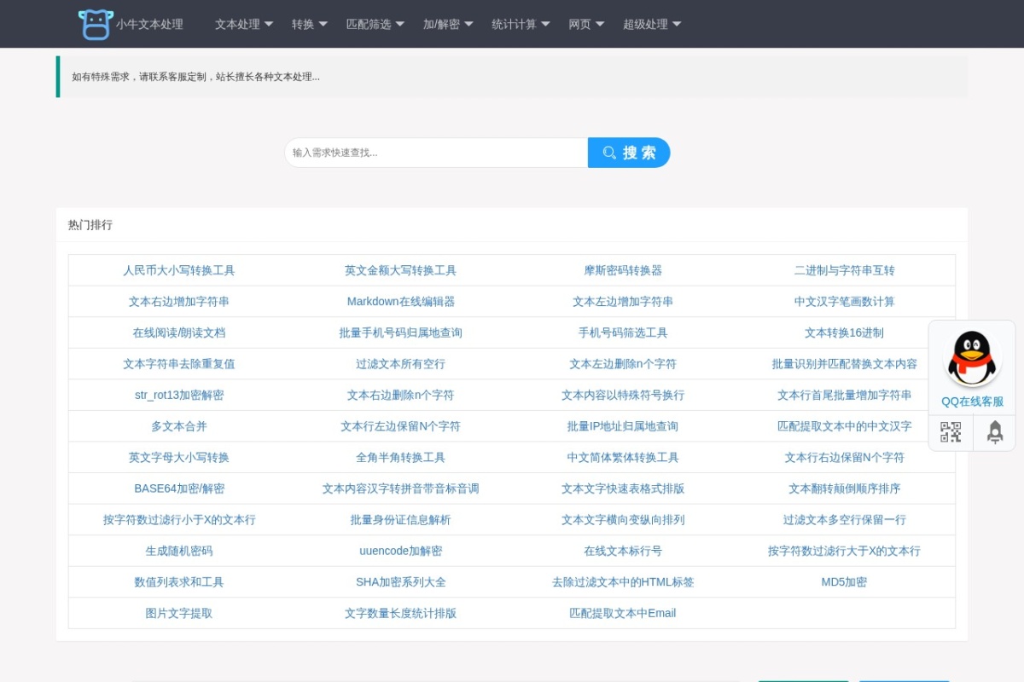Open 文本字符串去除重复值

pyautogui.click(x=179, y=364)
